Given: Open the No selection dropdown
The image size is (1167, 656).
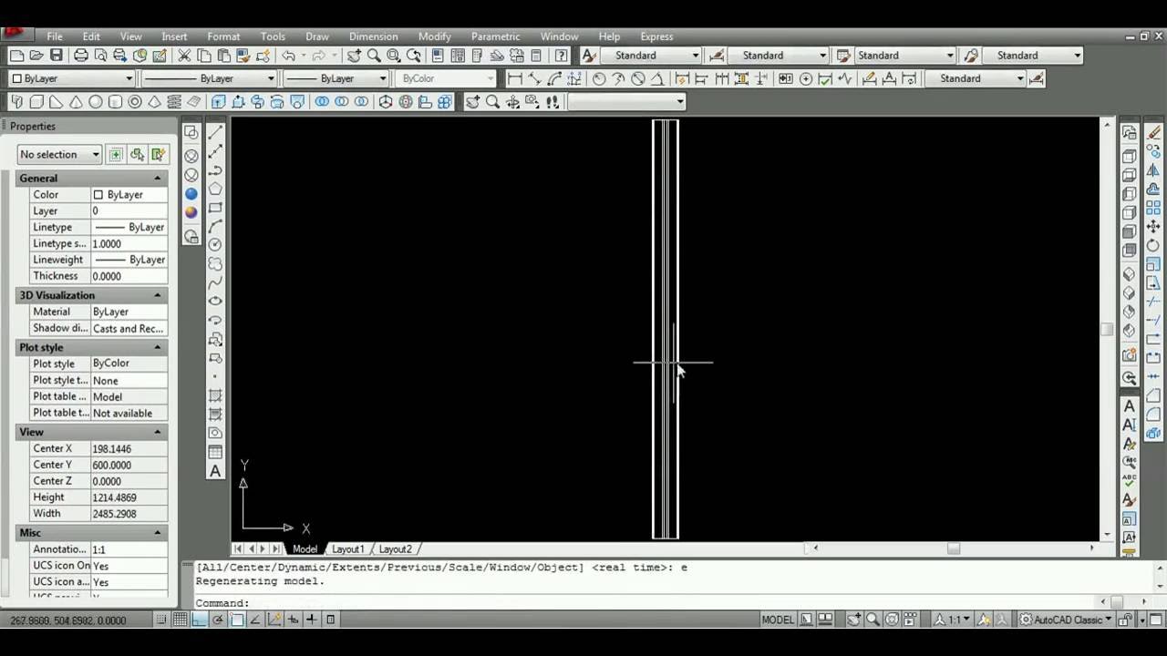Looking at the screenshot, I should [60, 155].
